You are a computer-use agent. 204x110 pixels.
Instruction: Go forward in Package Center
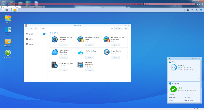click(x=31, y=28)
